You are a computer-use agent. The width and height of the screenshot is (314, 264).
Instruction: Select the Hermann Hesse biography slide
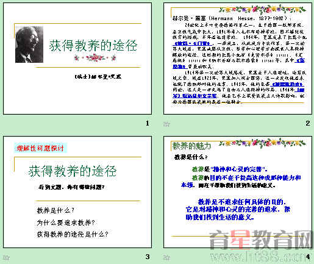pos(238,59)
